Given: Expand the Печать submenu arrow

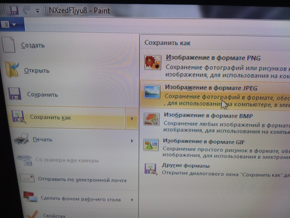Looking at the screenshot, I should click(132, 141).
